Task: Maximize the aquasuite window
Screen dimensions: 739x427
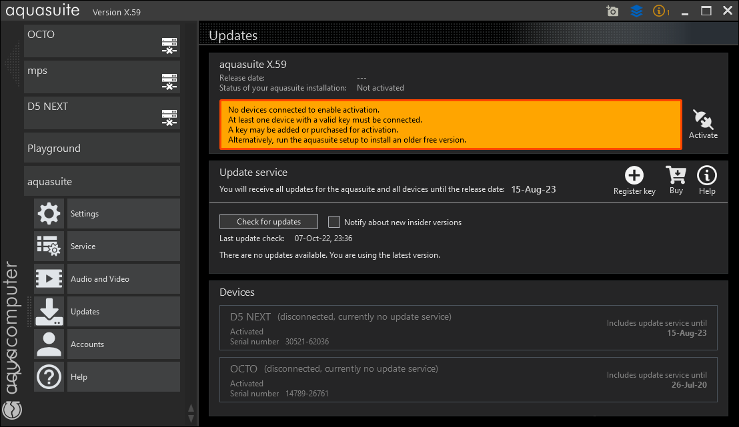Action: tap(706, 11)
